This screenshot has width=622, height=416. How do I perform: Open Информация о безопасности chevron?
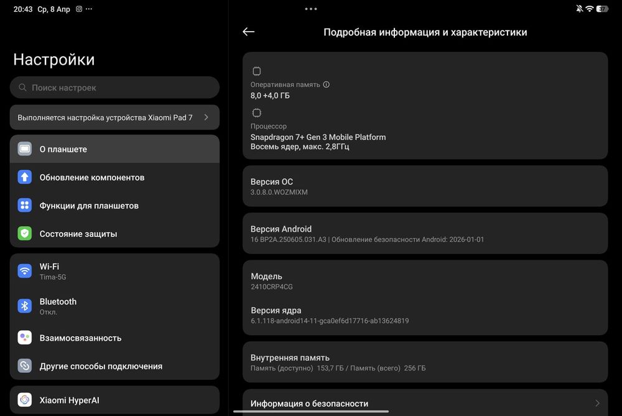pyautogui.click(x=597, y=404)
